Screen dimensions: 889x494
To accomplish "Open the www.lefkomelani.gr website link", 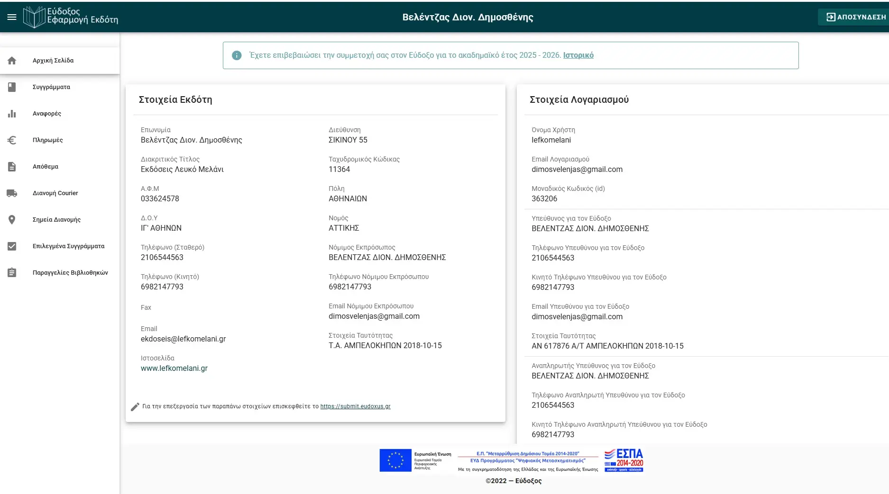I will coord(174,368).
